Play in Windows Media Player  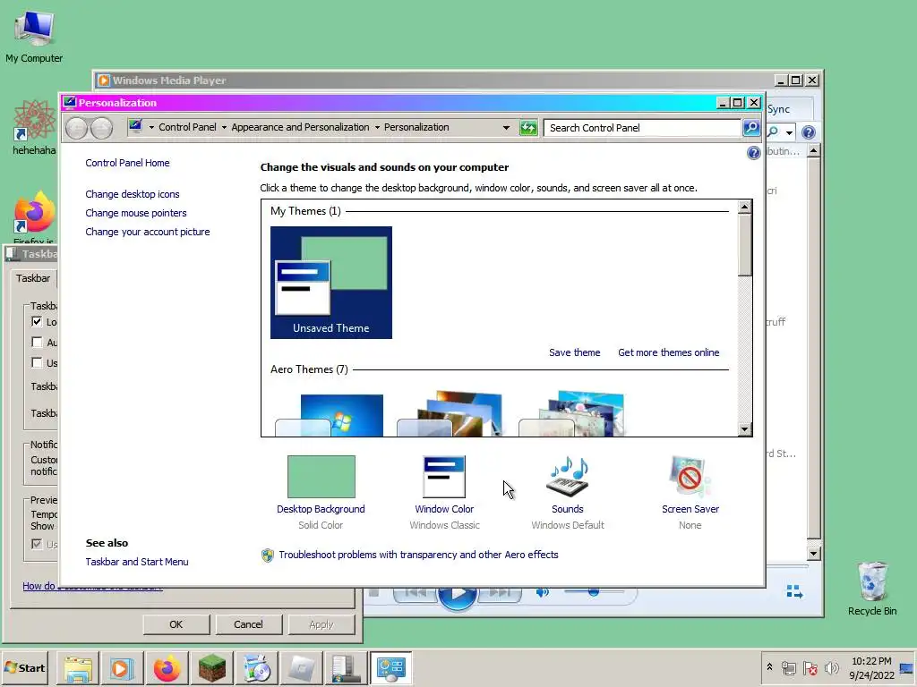pyautogui.click(x=458, y=596)
